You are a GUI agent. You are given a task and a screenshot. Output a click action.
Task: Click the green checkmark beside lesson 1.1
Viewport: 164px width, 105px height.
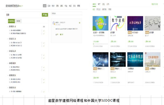click(44, 31)
